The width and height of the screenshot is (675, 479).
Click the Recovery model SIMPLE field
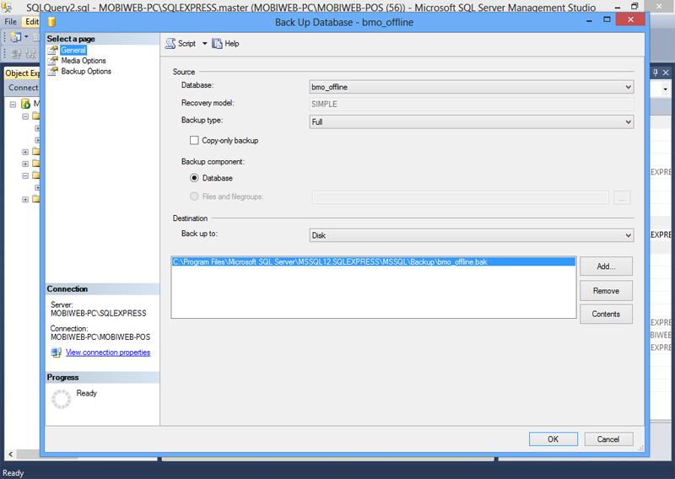pos(472,105)
